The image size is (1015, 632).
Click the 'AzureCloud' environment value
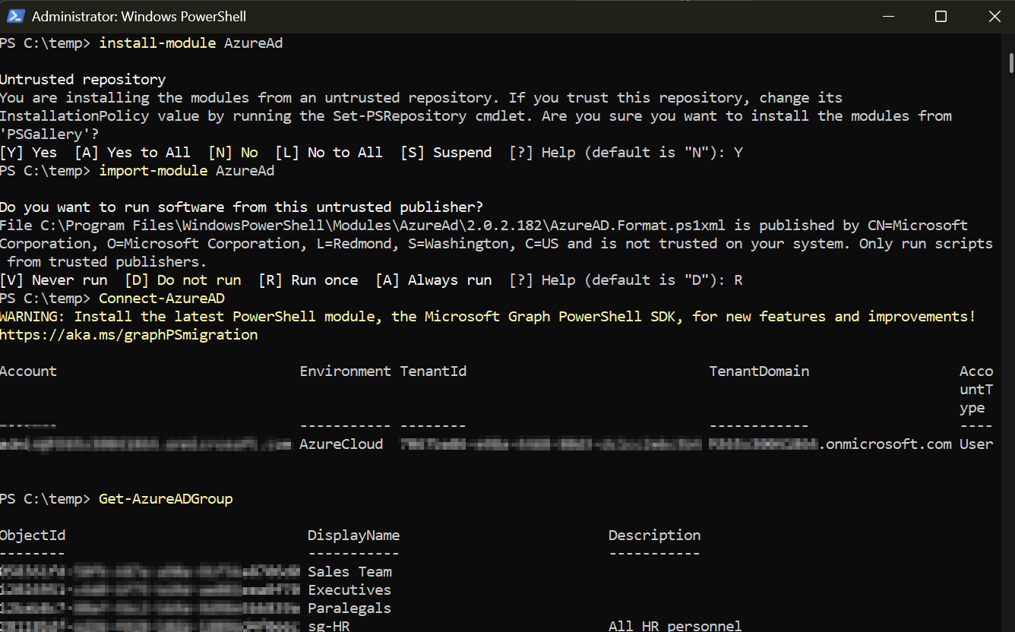point(341,444)
